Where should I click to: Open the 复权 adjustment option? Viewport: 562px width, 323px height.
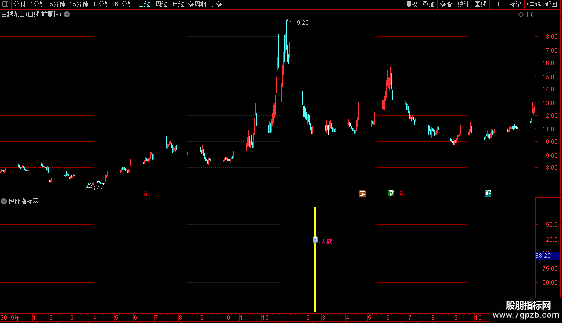click(411, 4)
